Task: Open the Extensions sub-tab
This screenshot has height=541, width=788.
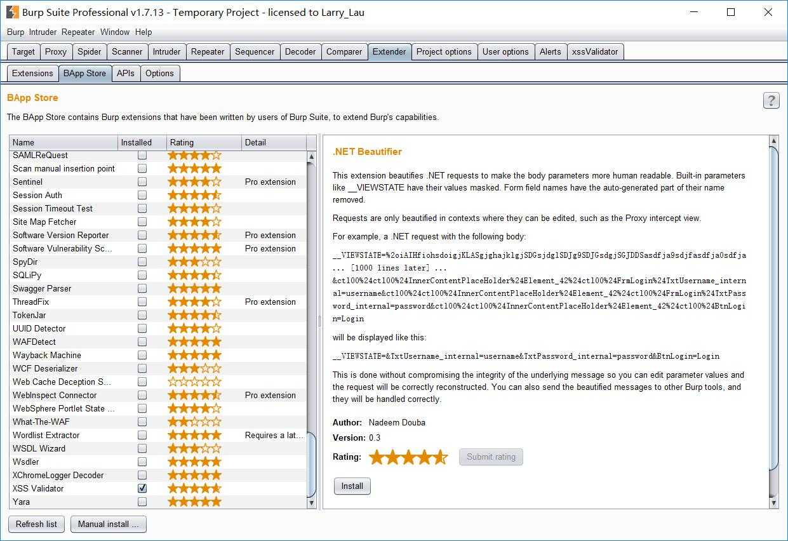Action: (x=32, y=73)
